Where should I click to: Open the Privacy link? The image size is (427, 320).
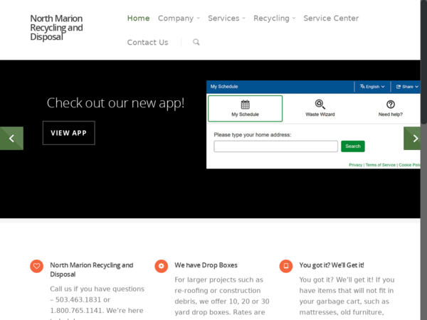(x=356, y=165)
